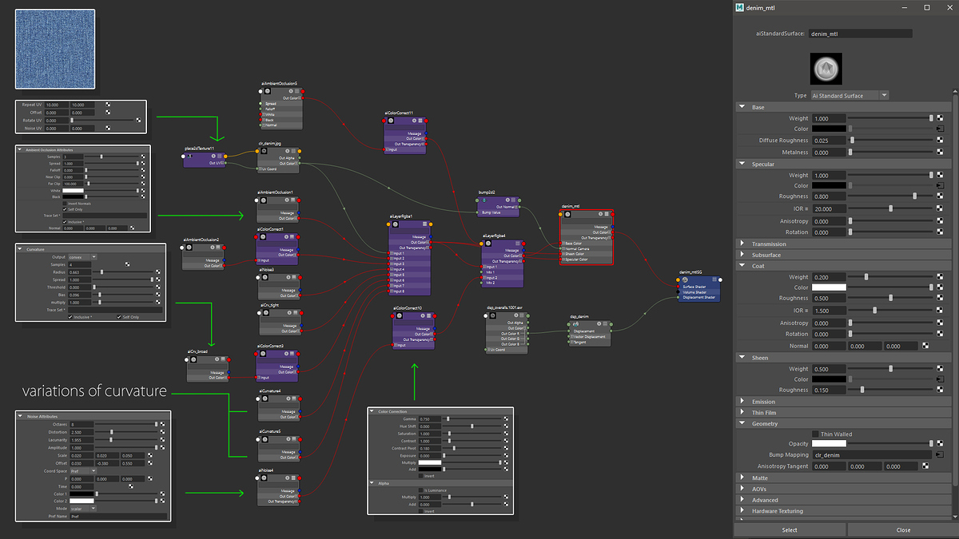
Task: Click the Anisotropy Tangent map checker icon
Action: click(x=926, y=466)
